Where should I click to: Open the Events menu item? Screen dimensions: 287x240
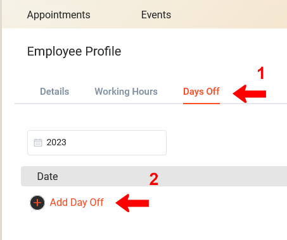[x=156, y=15]
